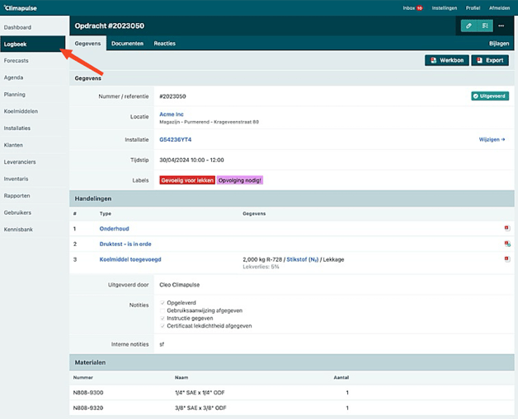Open Inbox with 10 notifications badge
This screenshot has width=518, height=419.
(x=412, y=7)
